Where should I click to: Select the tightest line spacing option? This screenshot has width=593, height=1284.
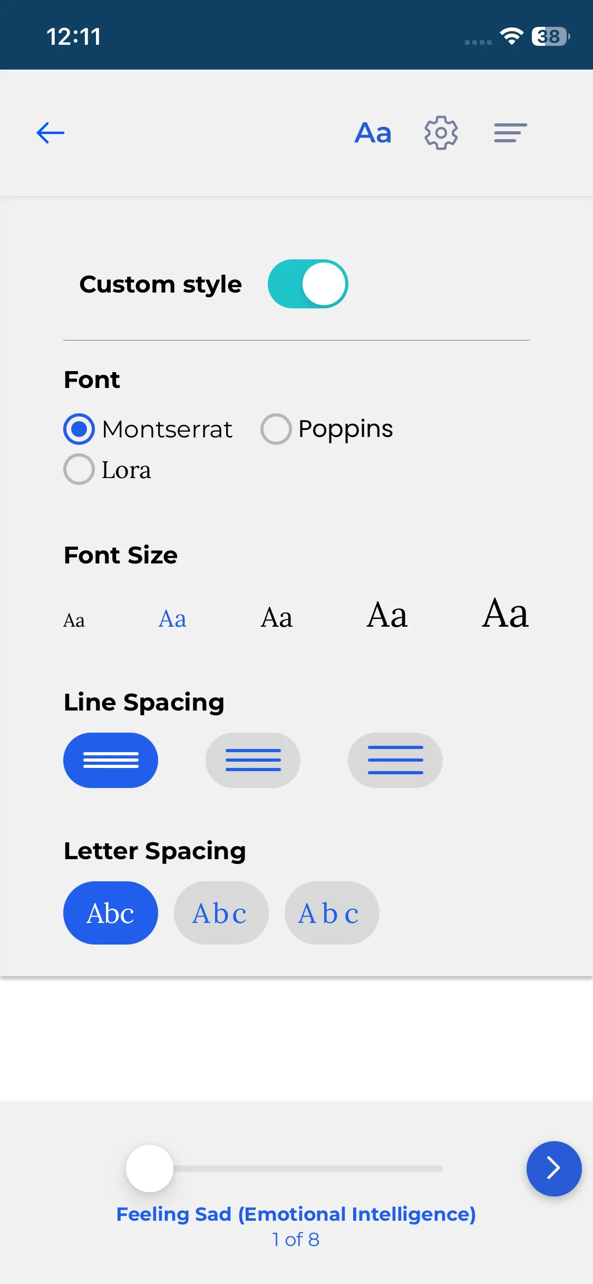coord(111,760)
